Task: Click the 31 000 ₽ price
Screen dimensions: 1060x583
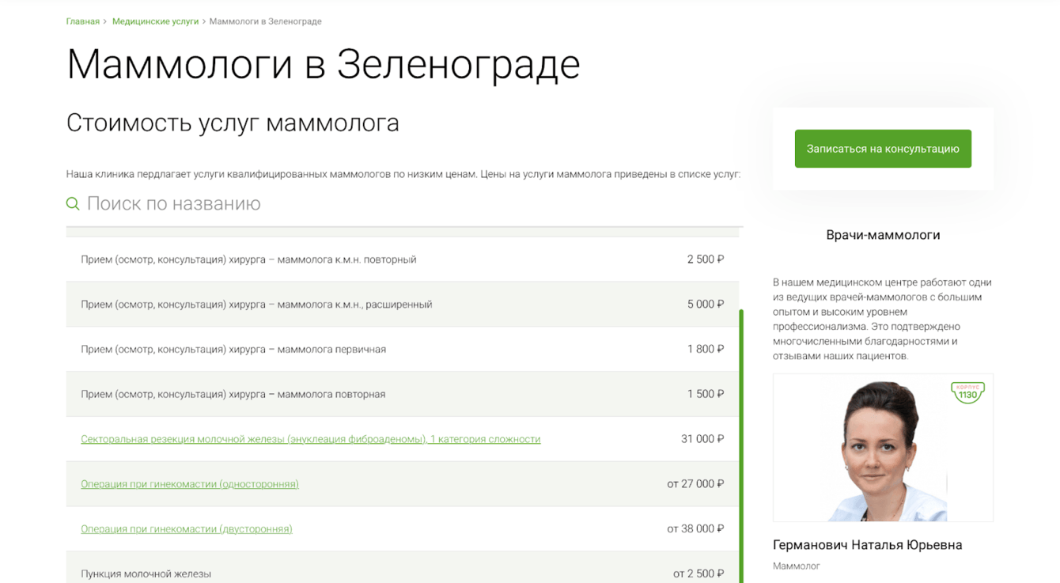Action: [x=702, y=439]
